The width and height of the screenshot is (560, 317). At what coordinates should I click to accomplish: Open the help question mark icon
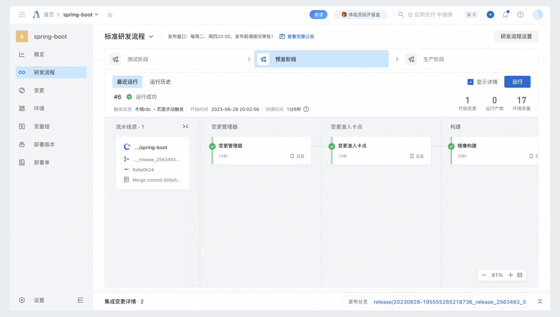click(x=521, y=15)
